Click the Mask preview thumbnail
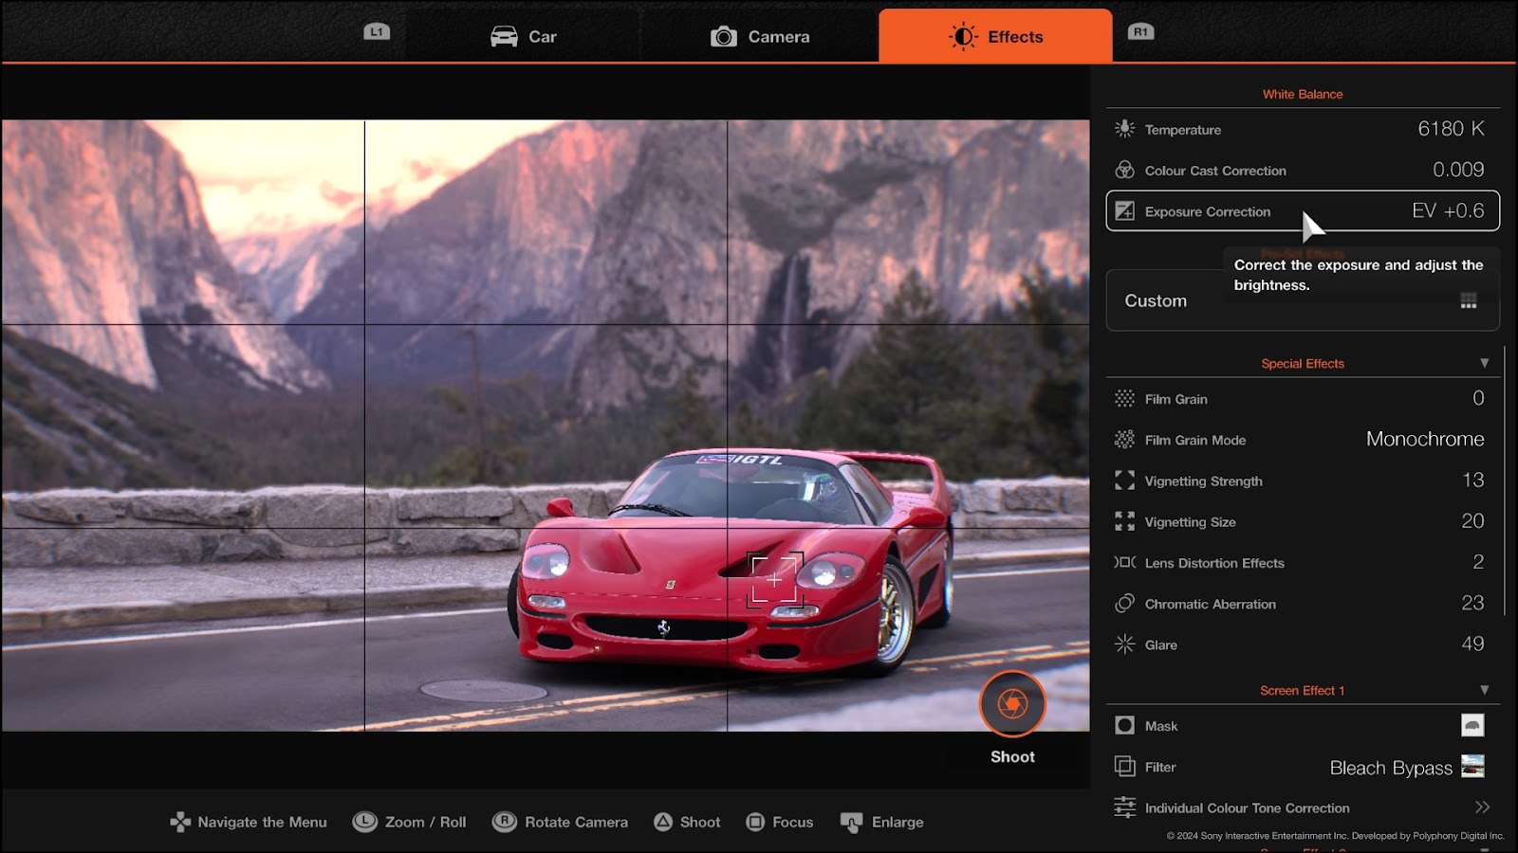Image resolution: width=1518 pixels, height=853 pixels. tap(1472, 725)
